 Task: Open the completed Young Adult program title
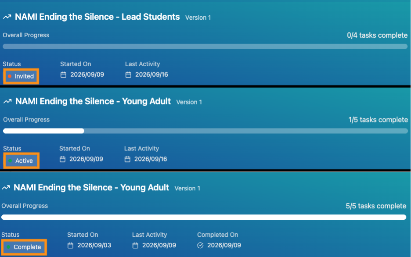pyautogui.click(x=91, y=188)
